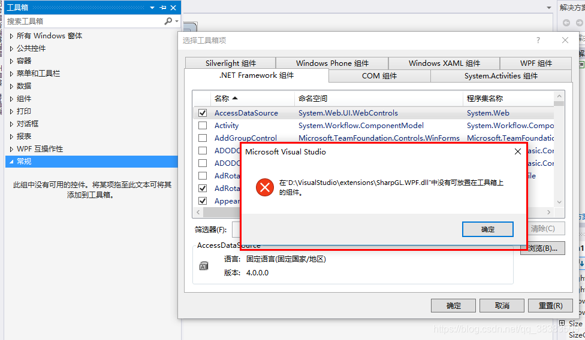The height and width of the screenshot is (340, 585).
Task: Switch to WPF 组件 tab
Action: point(536,63)
